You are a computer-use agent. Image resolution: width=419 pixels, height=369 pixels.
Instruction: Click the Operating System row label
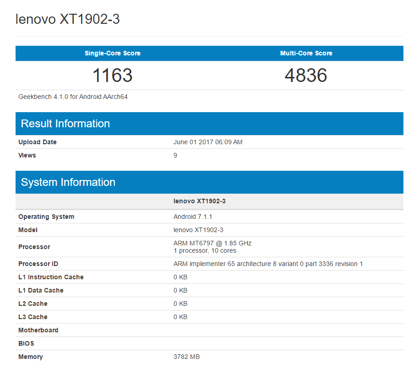(x=46, y=217)
